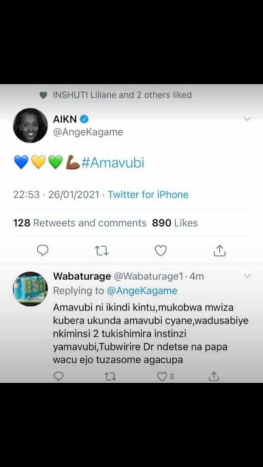Open Wabaturage profile avatar
Viewport: 263px width, 467px height.
coord(30,289)
